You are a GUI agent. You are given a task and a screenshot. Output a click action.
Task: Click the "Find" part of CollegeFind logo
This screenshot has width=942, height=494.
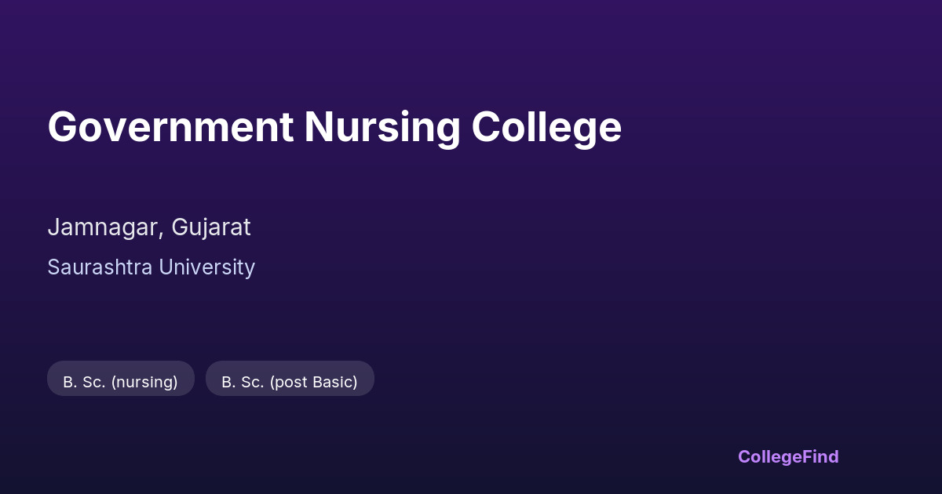tap(820, 456)
